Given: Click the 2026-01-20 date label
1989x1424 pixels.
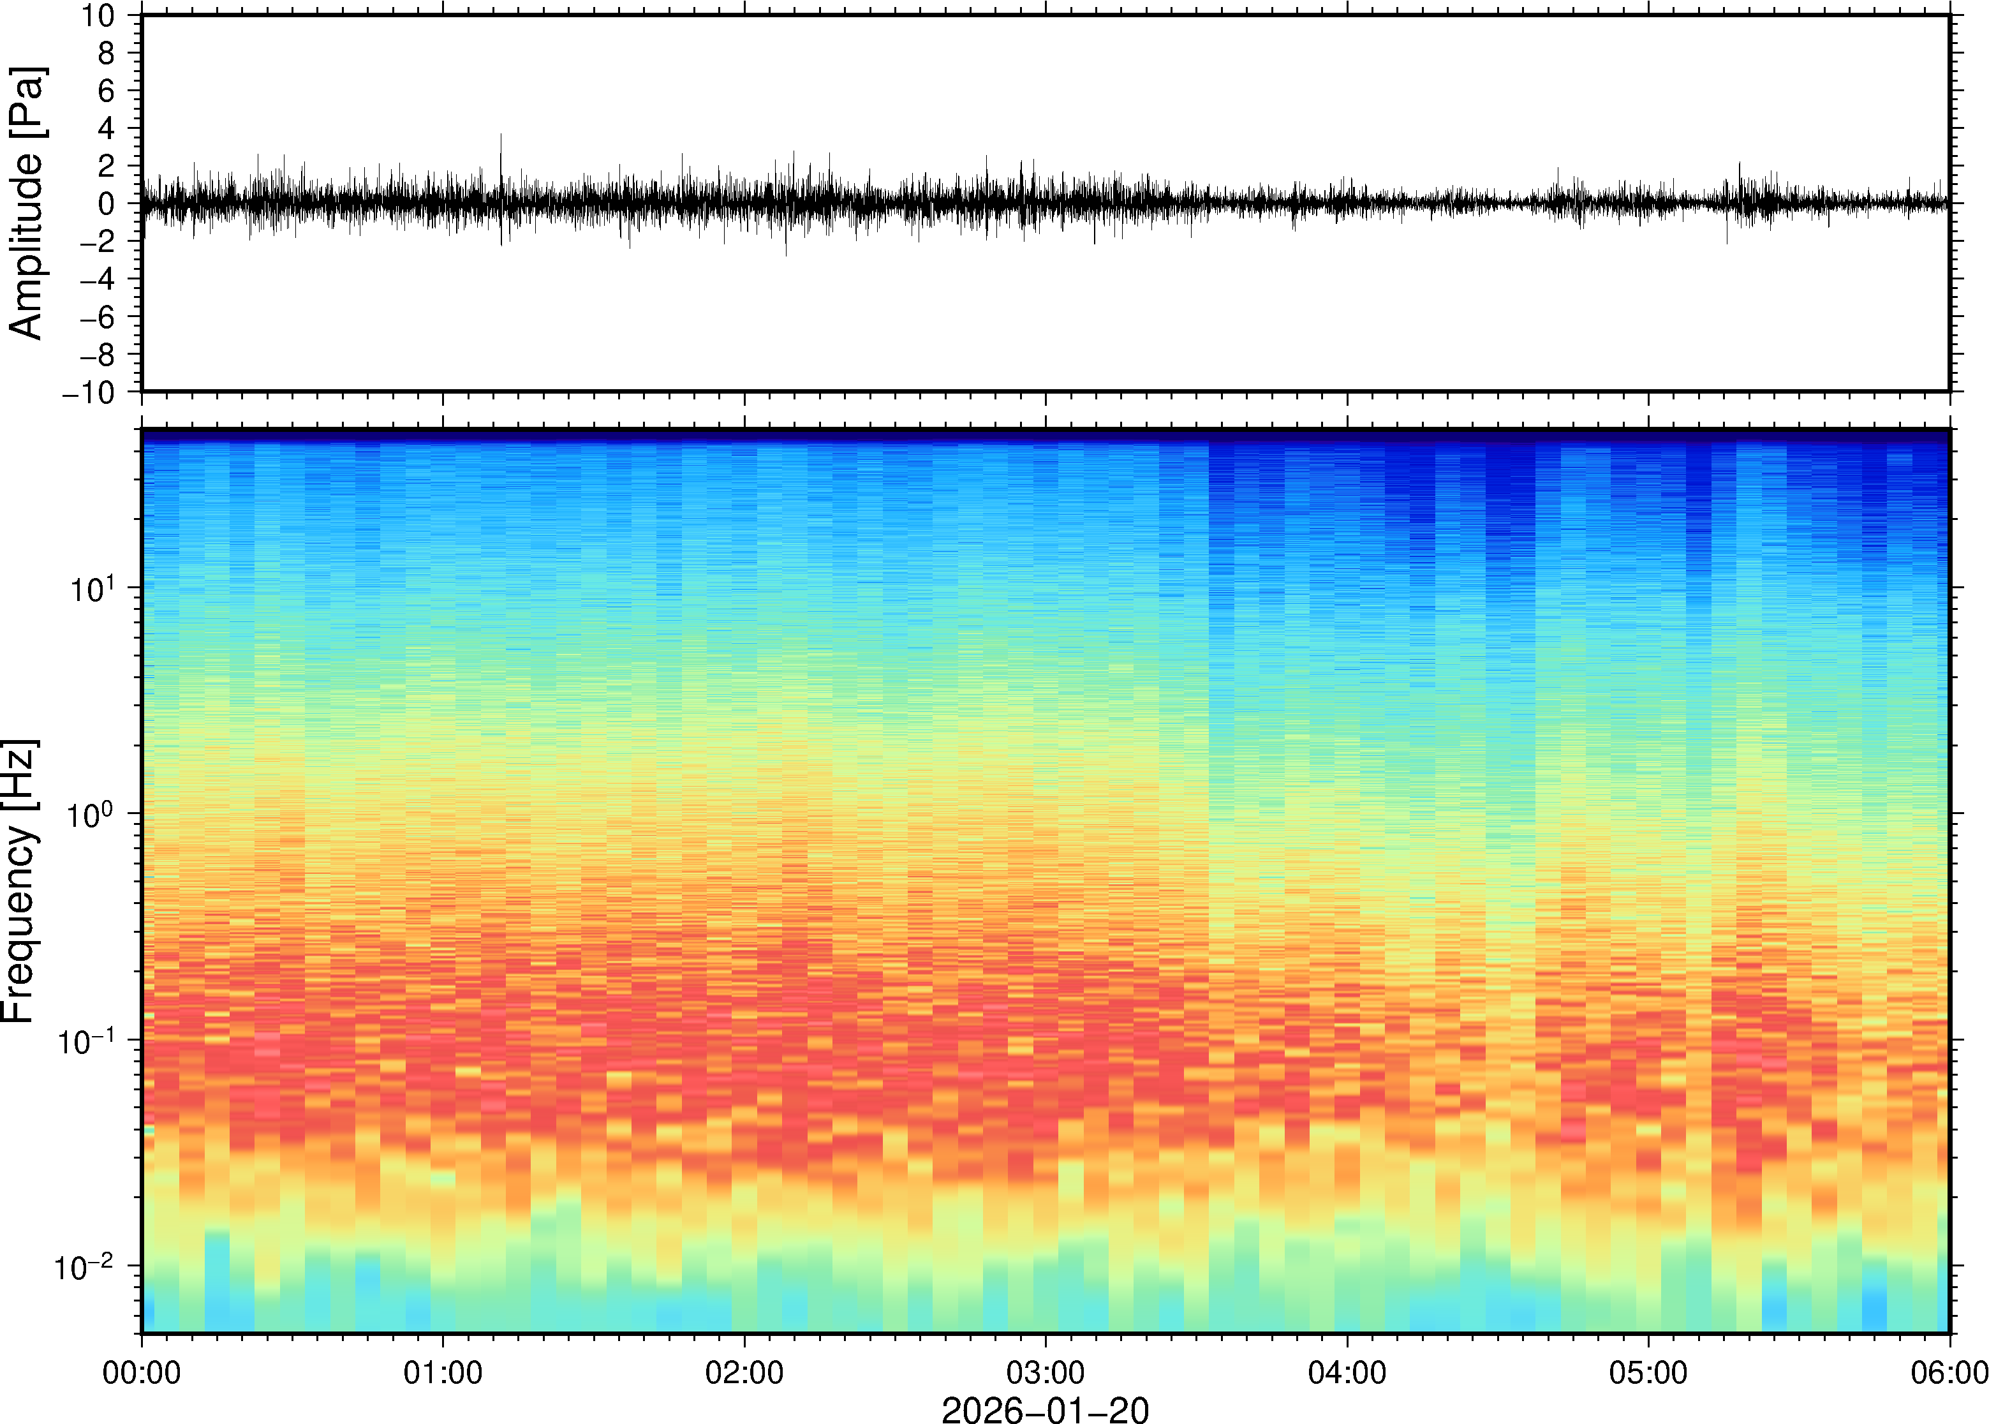Looking at the screenshot, I should 1045,1409.
